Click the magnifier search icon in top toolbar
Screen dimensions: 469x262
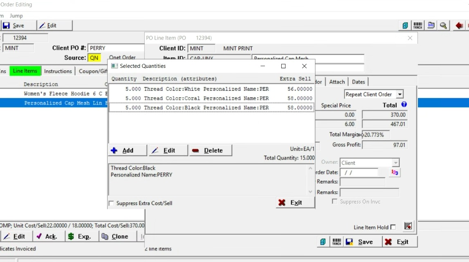(x=443, y=26)
